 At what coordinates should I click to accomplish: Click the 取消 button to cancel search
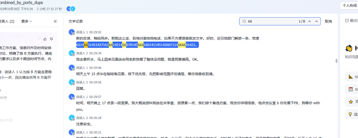click(x=328, y=21)
